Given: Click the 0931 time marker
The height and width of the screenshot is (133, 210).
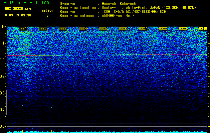Looking at the screenshot, I should pyautogui.click(x=23, y=29).
